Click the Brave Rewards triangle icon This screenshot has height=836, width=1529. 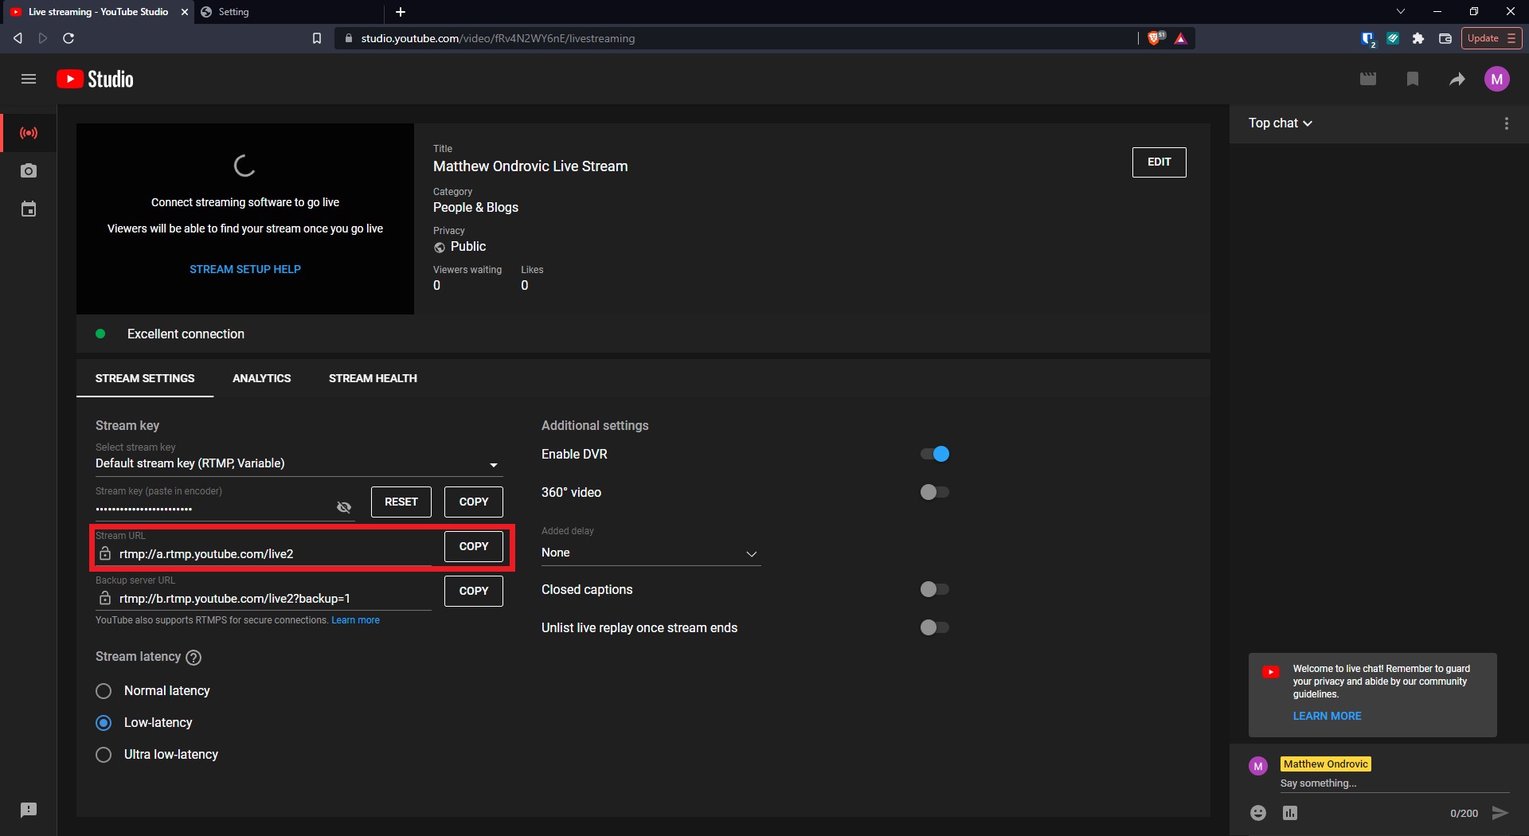click(1181, 38)
